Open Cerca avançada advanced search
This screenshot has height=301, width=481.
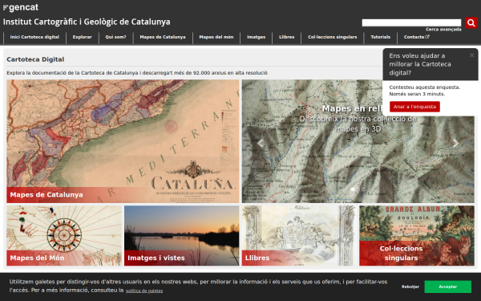click(x=443, y=30)
